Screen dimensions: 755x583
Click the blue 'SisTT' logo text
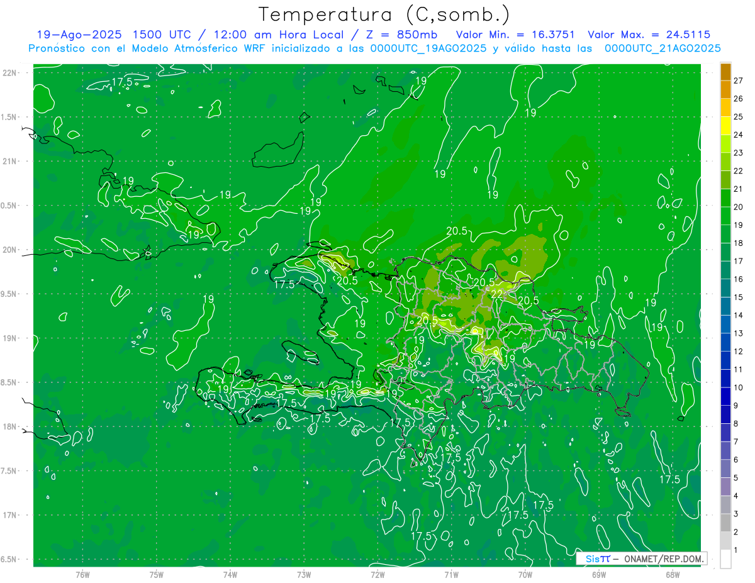[x=598, y=558]
